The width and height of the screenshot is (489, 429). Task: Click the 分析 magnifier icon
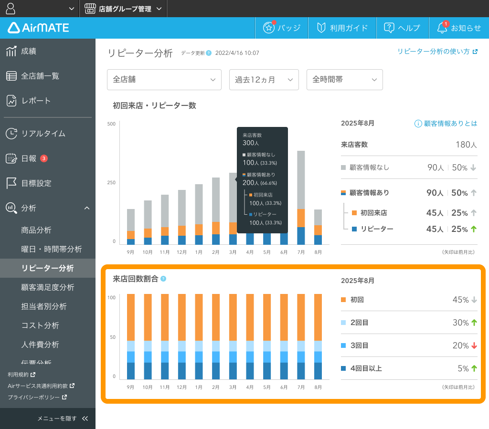[x=11, y=208]
